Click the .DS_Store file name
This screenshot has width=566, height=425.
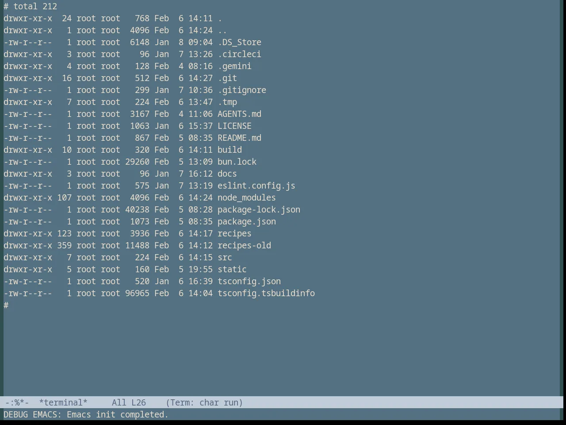(239, 42)
